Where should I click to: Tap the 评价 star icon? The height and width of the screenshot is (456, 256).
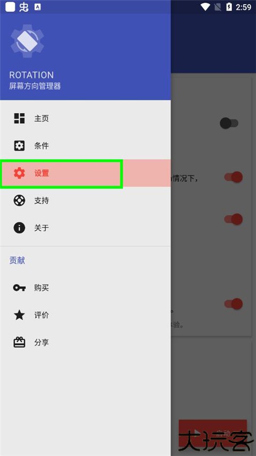click(20, 315)
